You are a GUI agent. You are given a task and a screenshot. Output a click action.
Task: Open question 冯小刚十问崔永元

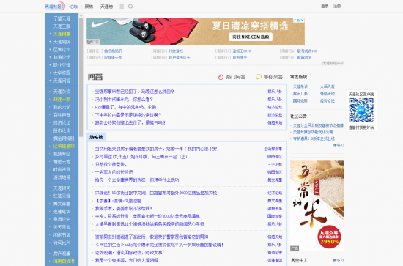click(124, 99)
